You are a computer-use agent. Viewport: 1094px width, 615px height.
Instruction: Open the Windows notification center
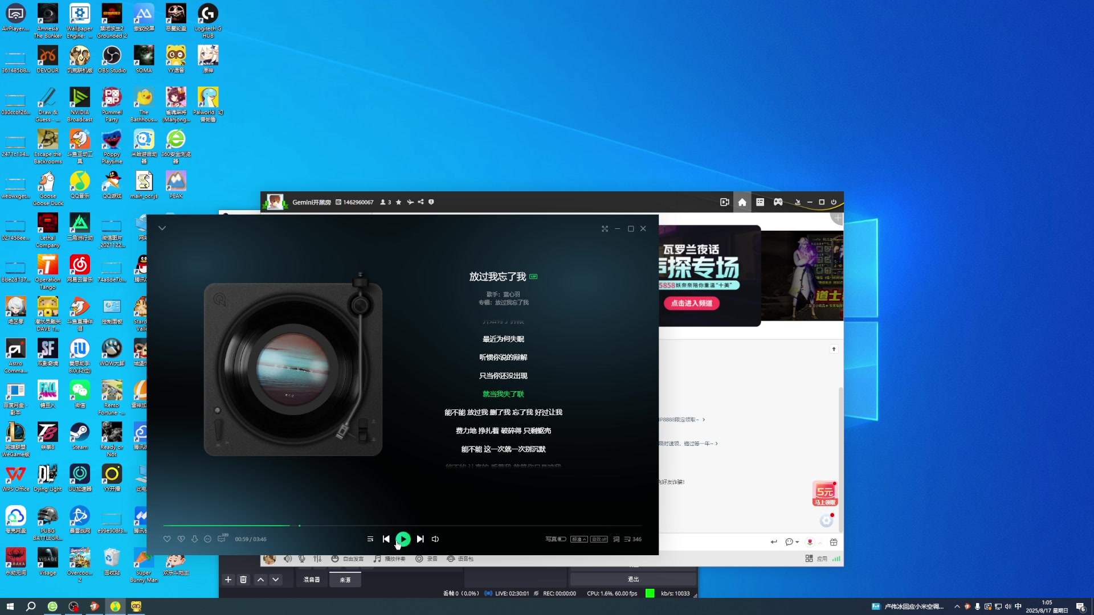click(1080, 606)
